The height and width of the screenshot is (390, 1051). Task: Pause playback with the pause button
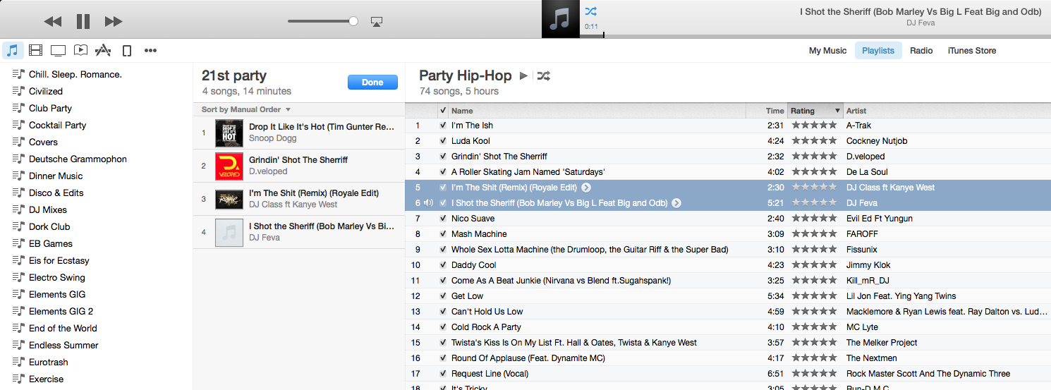[83, 22]
